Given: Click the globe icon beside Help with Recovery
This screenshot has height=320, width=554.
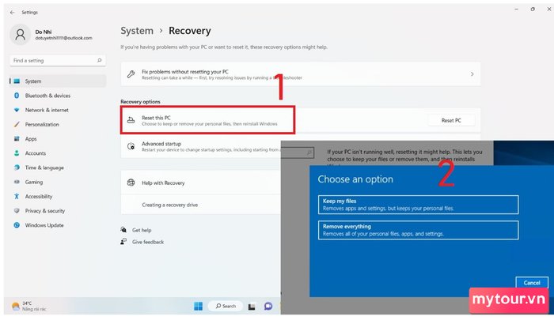Looking at the screenshot, I should (x=131, y=183).
